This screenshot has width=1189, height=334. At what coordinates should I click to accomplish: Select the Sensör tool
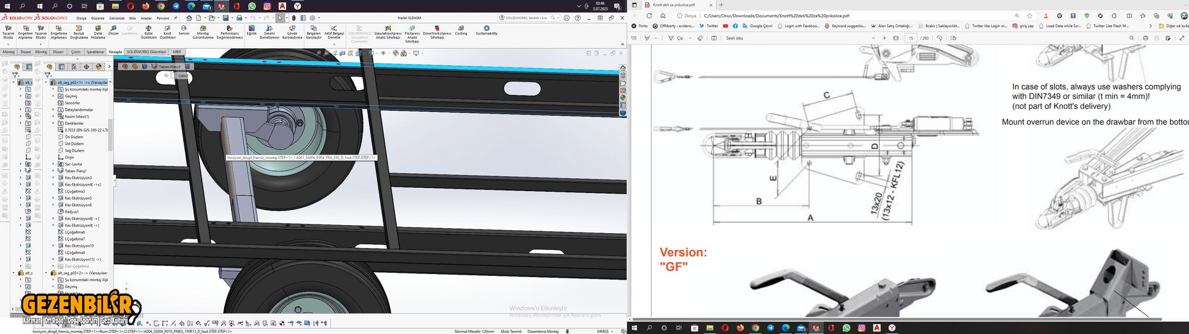click(x=184, y=30)
